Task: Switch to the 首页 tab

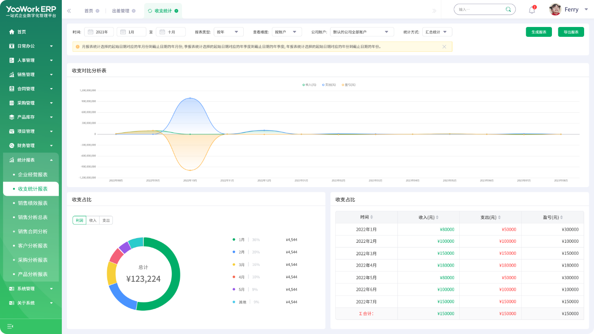Action: (x=88, y=11)
